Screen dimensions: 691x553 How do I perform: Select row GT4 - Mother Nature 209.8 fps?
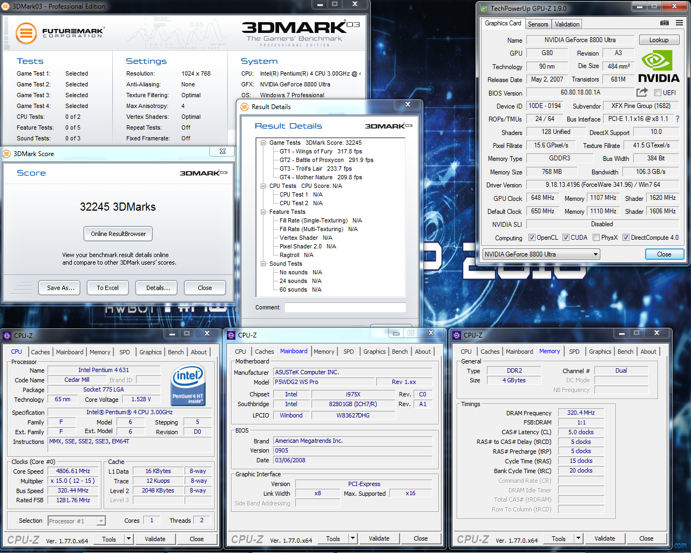pyautogui.click(x=321, y=178)
